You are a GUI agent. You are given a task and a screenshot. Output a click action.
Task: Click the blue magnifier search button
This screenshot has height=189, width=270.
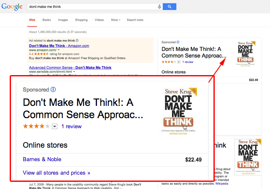tap(170, 7)
